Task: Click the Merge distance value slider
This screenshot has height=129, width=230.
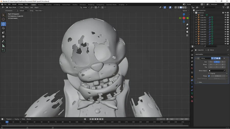Action: click(218, 76)
